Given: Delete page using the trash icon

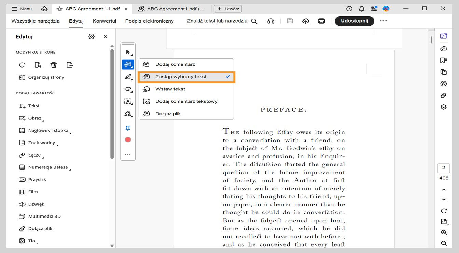Looking at the screenshot, I should 54,65.
